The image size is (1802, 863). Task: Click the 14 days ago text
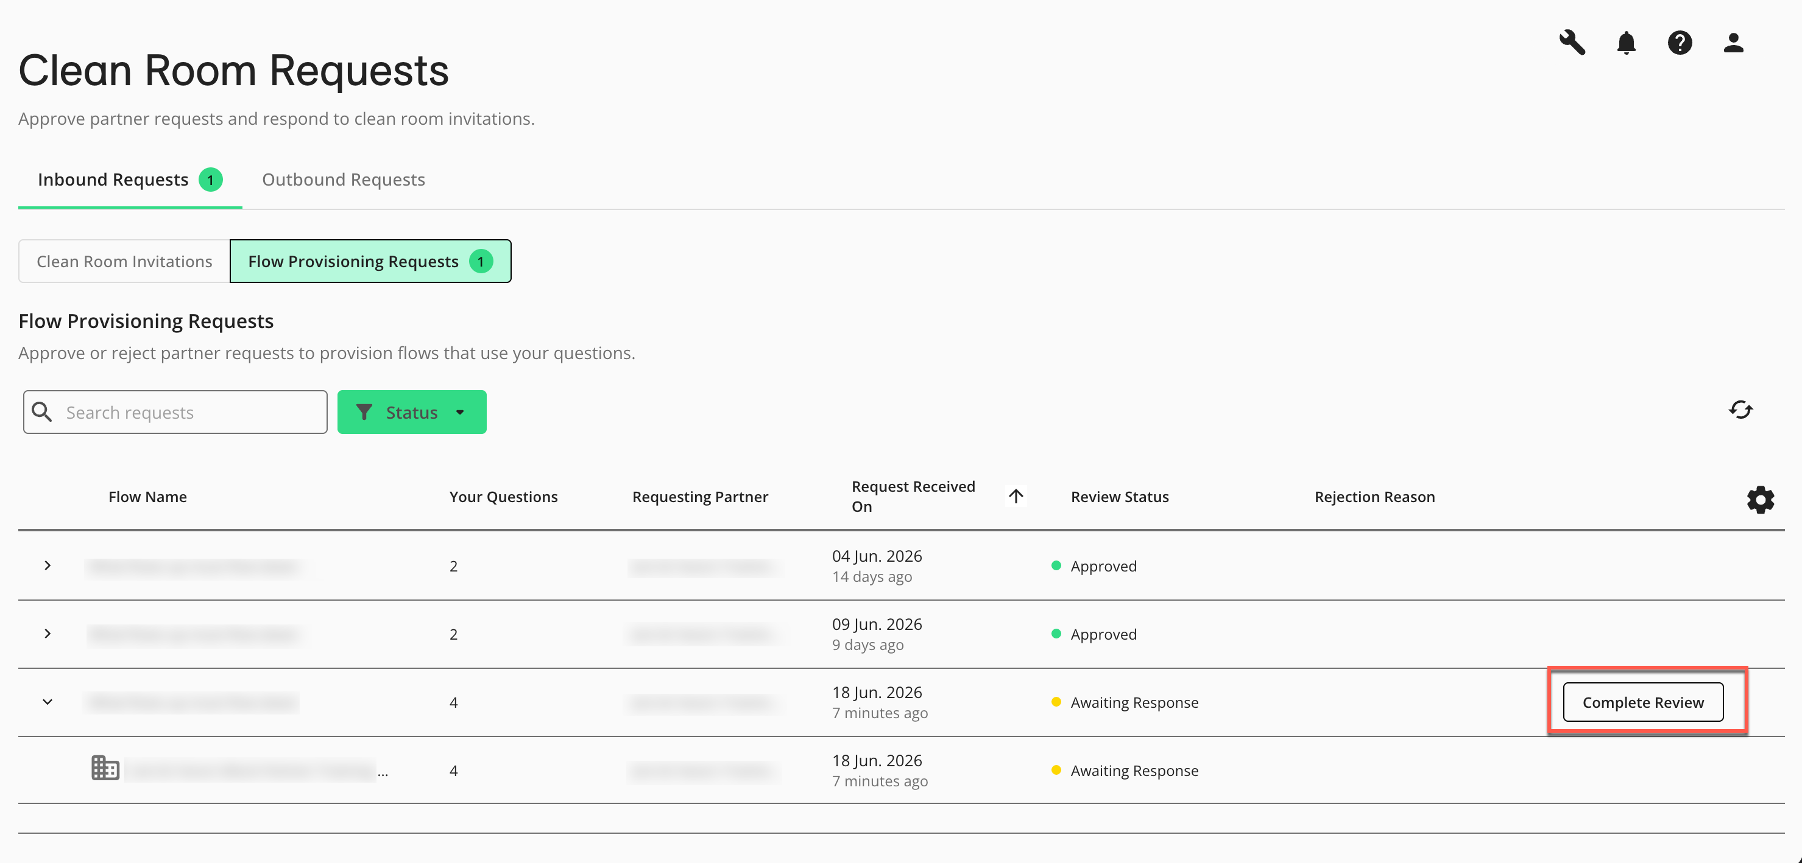[x=872, y=576]
